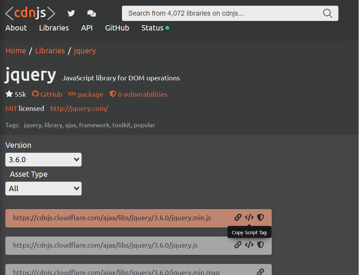Click the Copy Script Tag tooltip

click(x=249, y=232)
